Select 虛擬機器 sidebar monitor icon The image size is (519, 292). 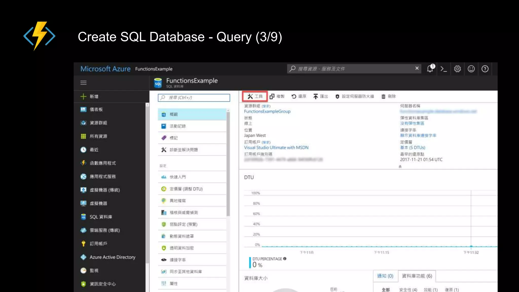(x=83, y=203)
